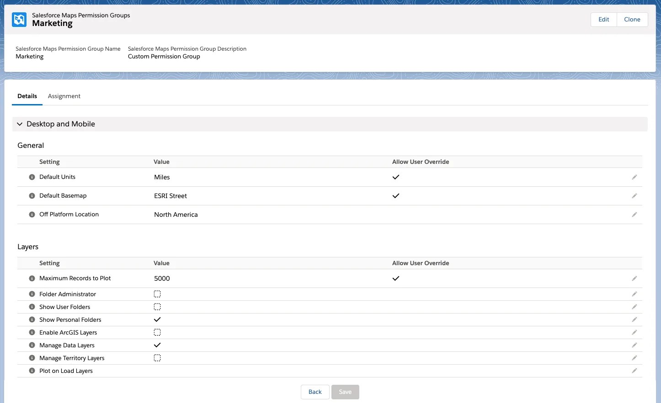Screen dimensions: 661x403
Task: Click the Clone button
Action: (x=632, y=19)
